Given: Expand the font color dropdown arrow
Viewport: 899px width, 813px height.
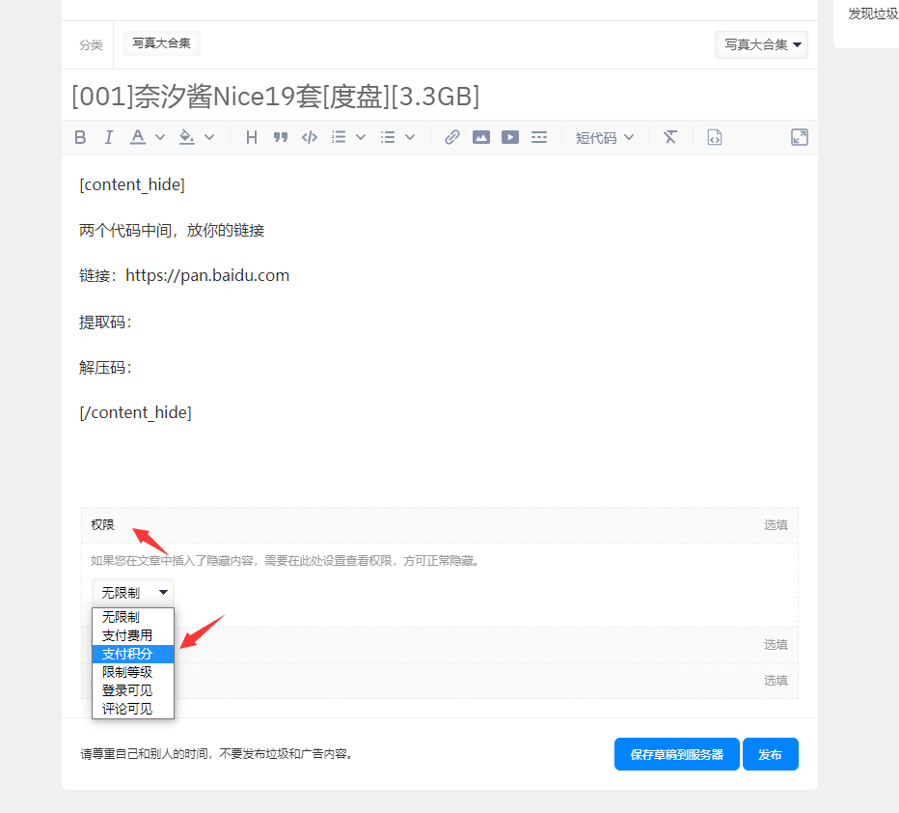Looking at the screenshot, I should [160, 136].
